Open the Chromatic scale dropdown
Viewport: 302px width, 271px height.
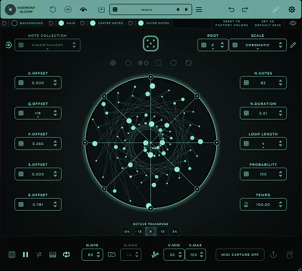(x=258, y=45)
